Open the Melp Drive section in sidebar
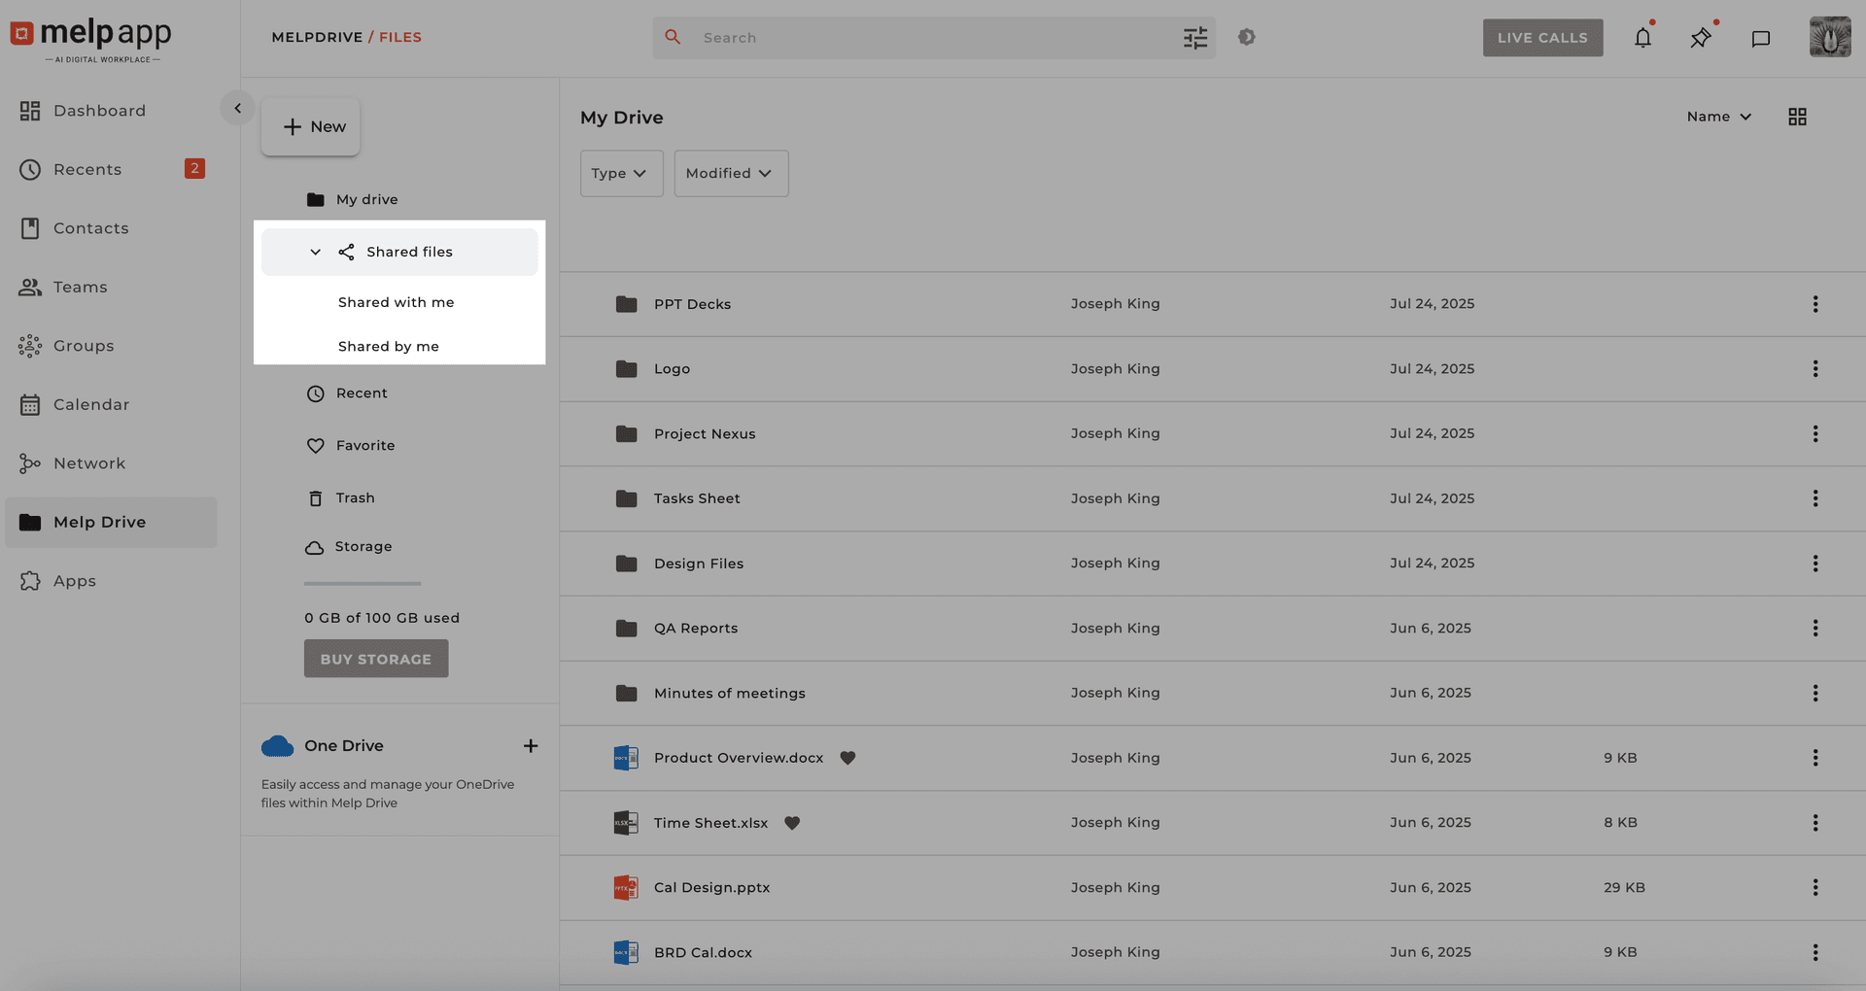Image resolution: width=1866 pixels, height=991 pixels. [x=97, y=522]
